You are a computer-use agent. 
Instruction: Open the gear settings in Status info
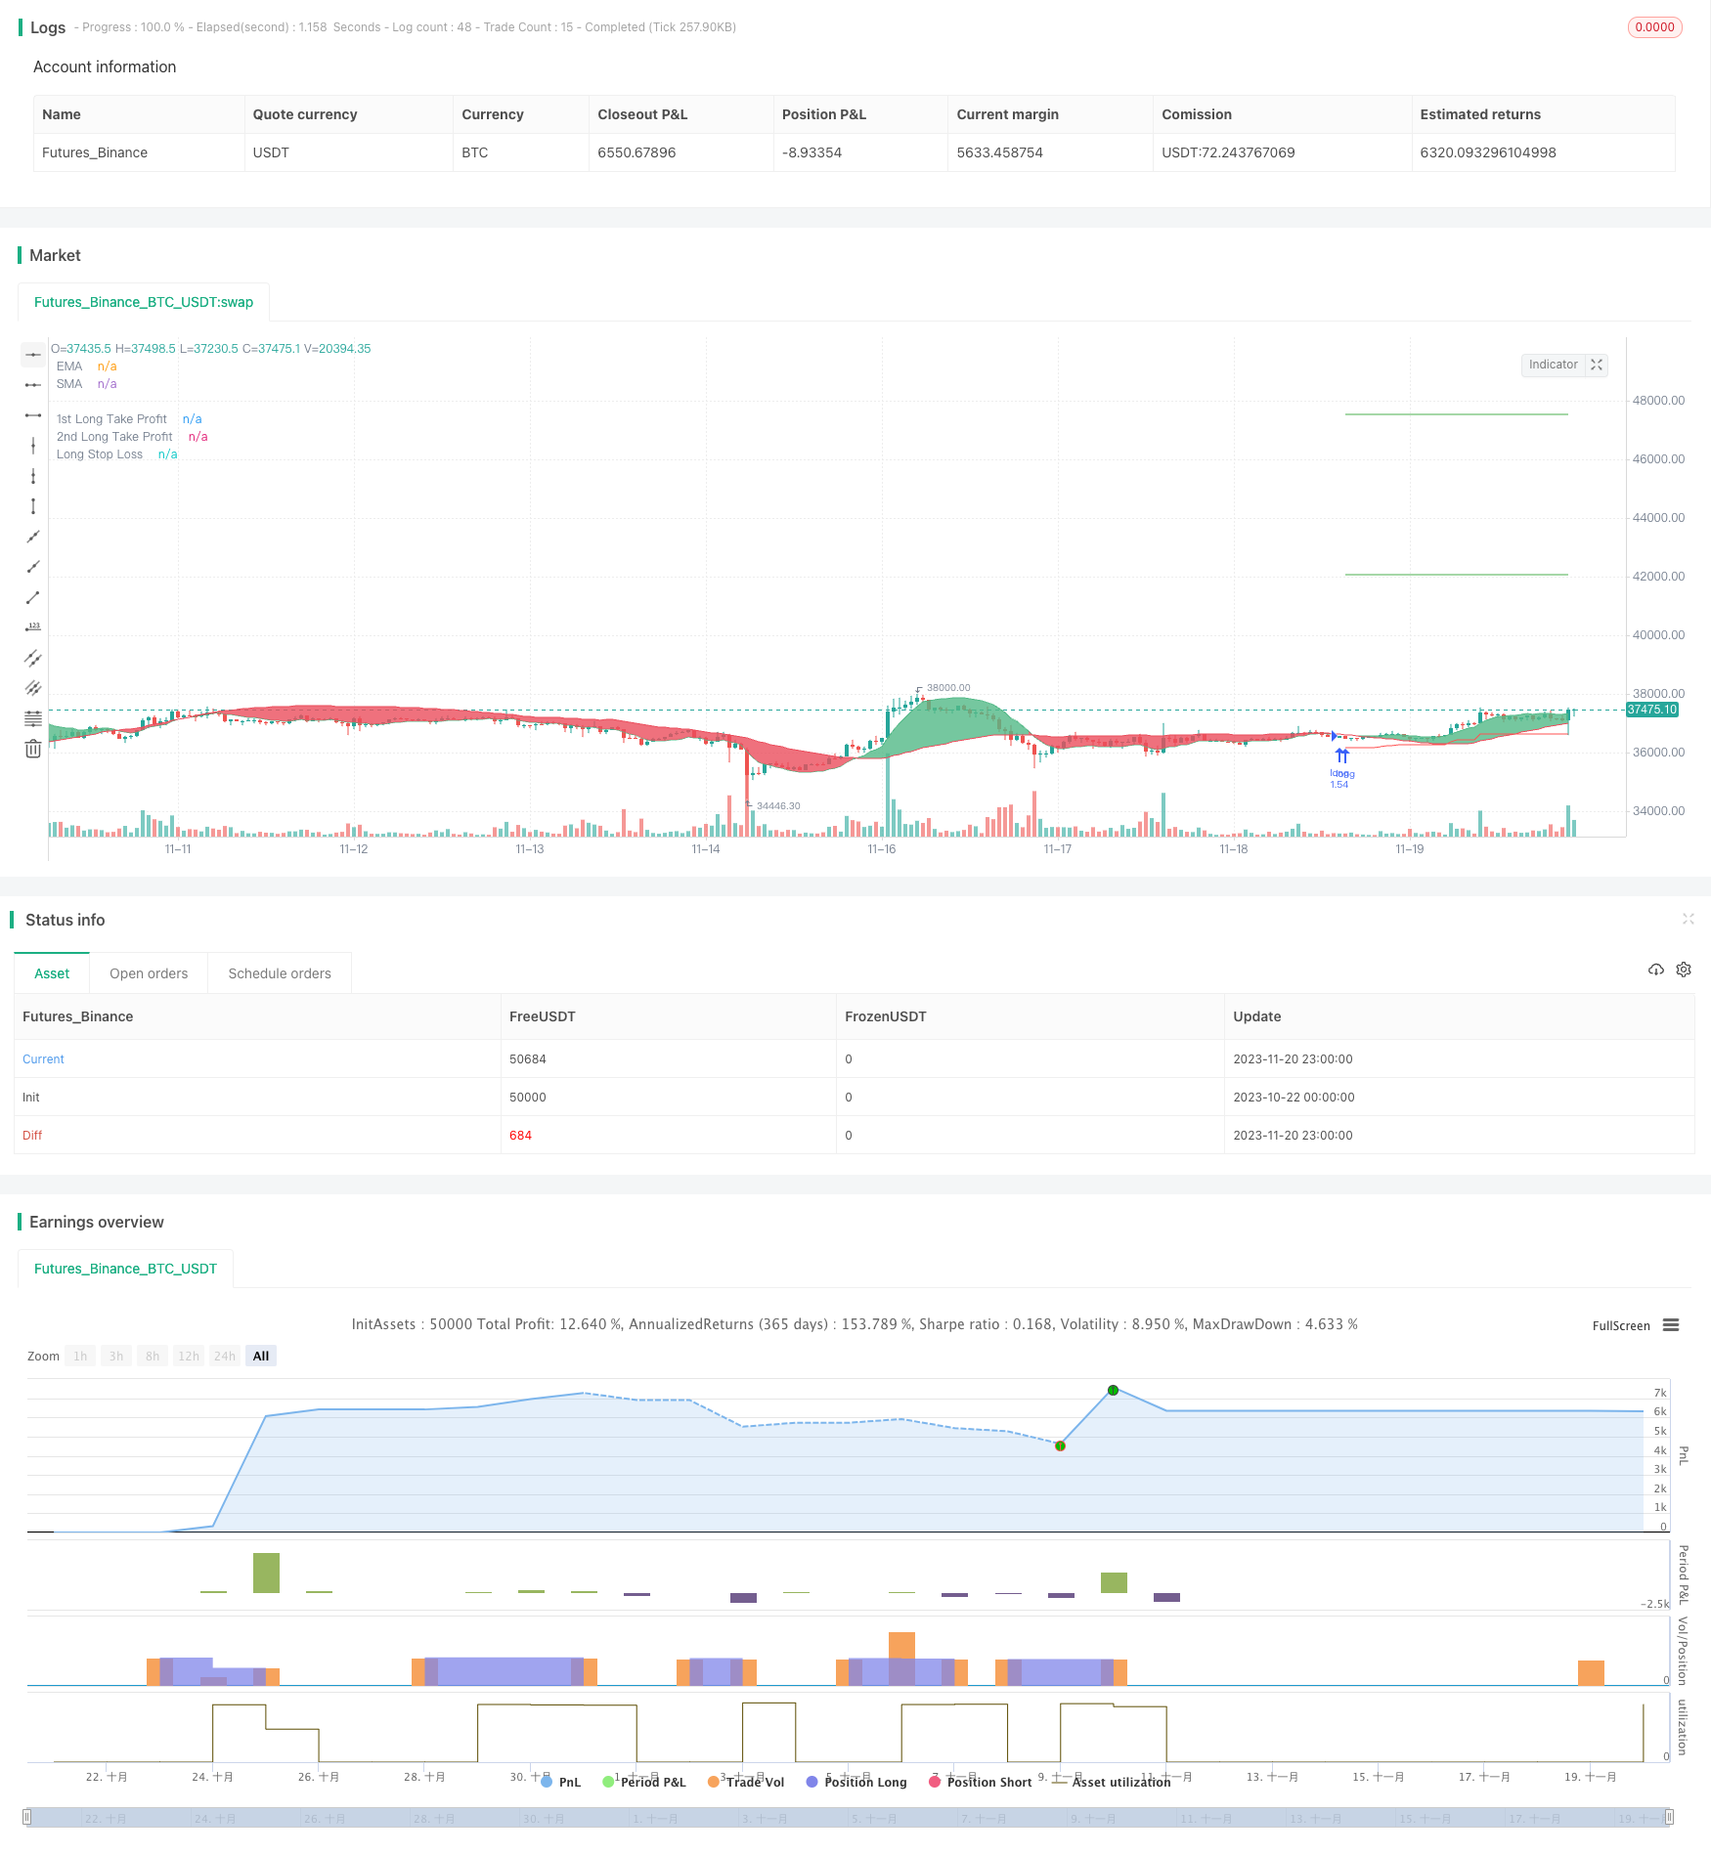pos(1684,970)
